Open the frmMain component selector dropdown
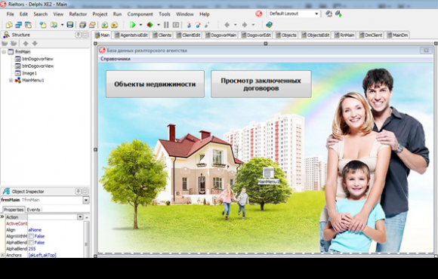 click(x=86, y=200)
